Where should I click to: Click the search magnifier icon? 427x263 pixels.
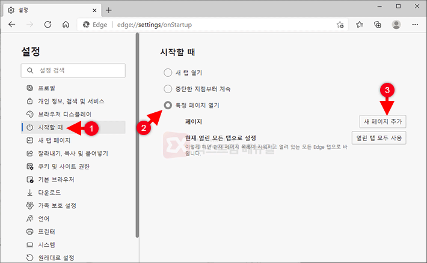pyautogui.click(x=30, y=70)
